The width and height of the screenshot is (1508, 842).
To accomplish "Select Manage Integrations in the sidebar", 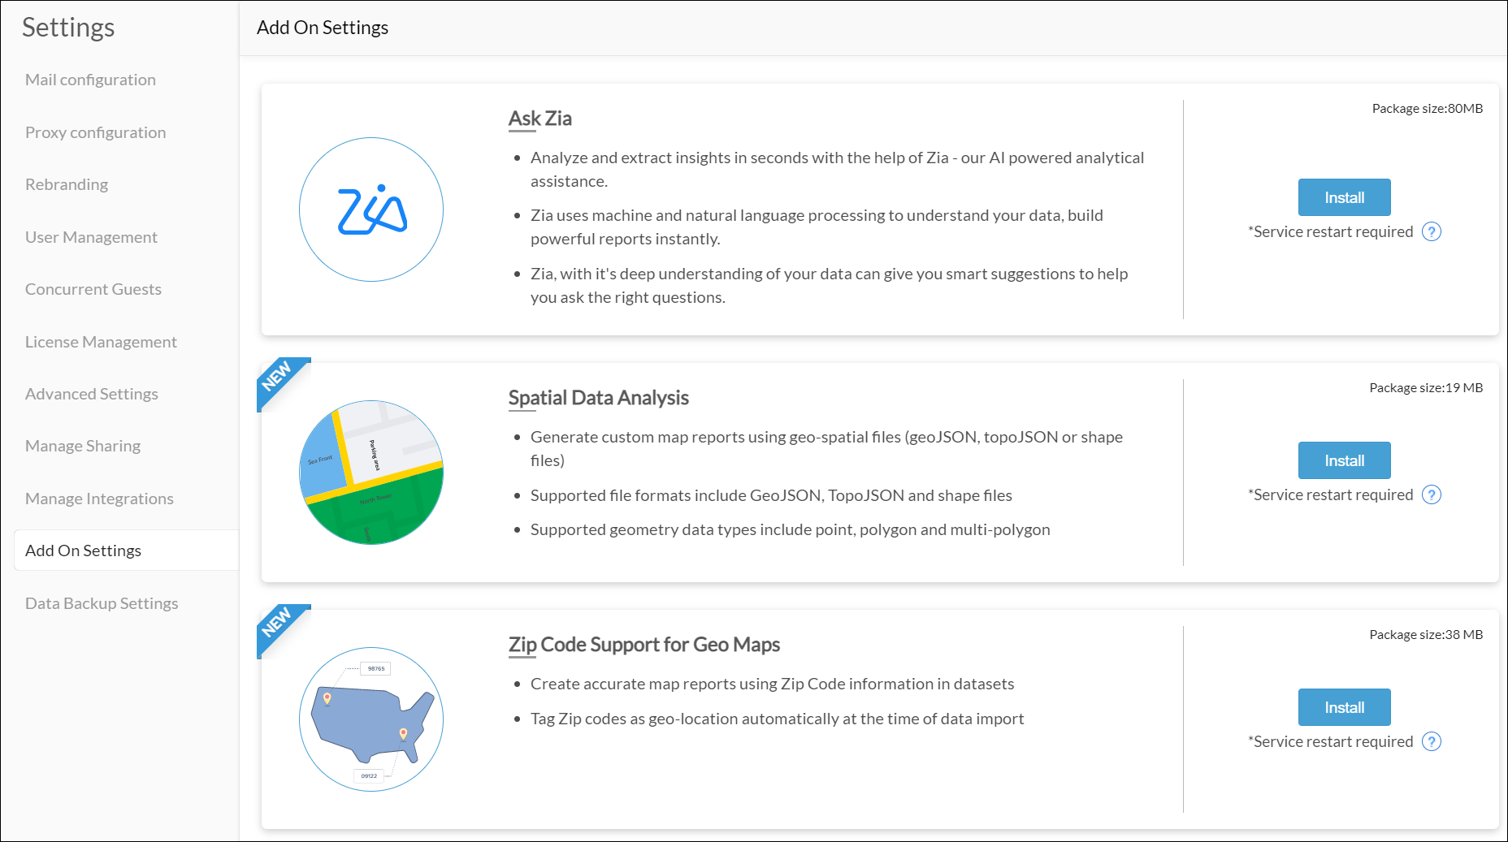I will (x=99, y=498).
